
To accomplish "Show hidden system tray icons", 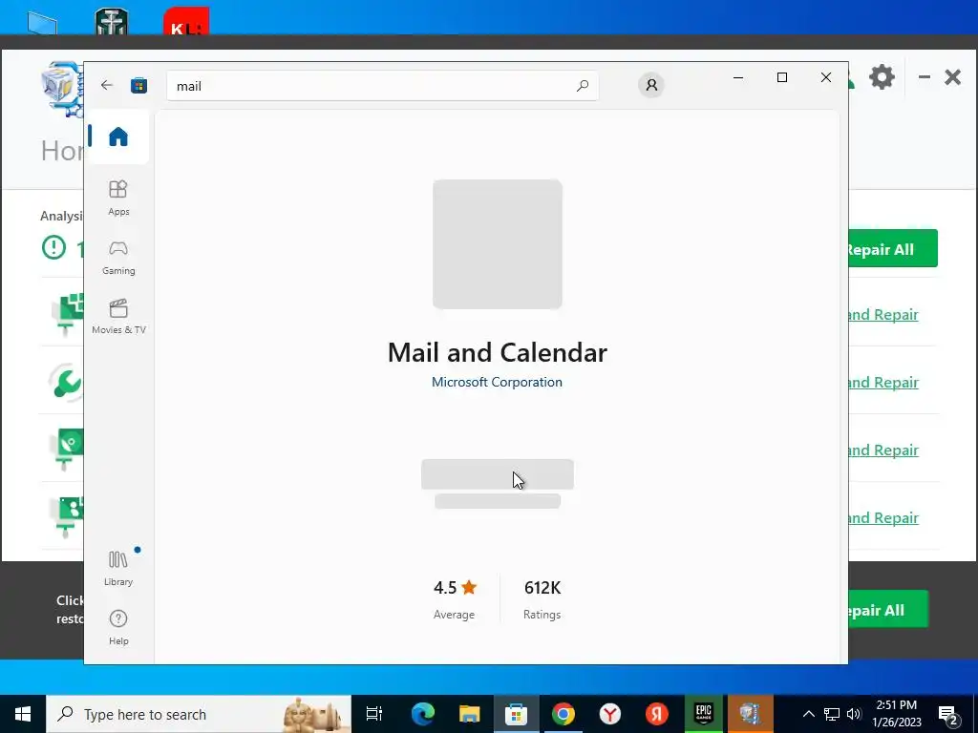I will point(808,714).
